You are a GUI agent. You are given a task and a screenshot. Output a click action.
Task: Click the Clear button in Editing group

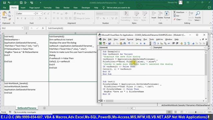coord(178,19)
